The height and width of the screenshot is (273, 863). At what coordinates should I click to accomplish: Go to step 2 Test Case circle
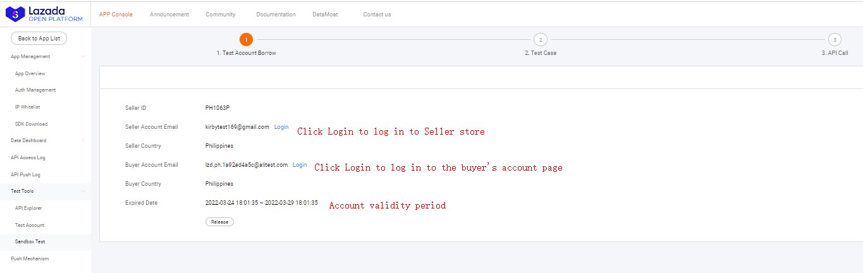540,39
